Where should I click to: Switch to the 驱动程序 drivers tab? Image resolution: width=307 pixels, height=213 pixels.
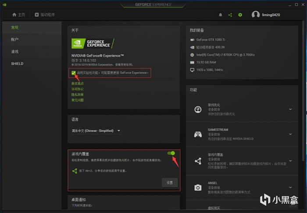click(45, 14)
